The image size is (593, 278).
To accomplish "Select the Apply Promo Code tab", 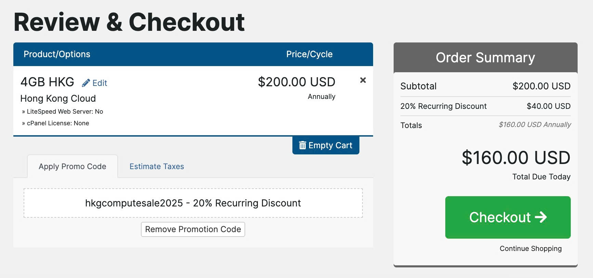I will (x=72, y=166).
